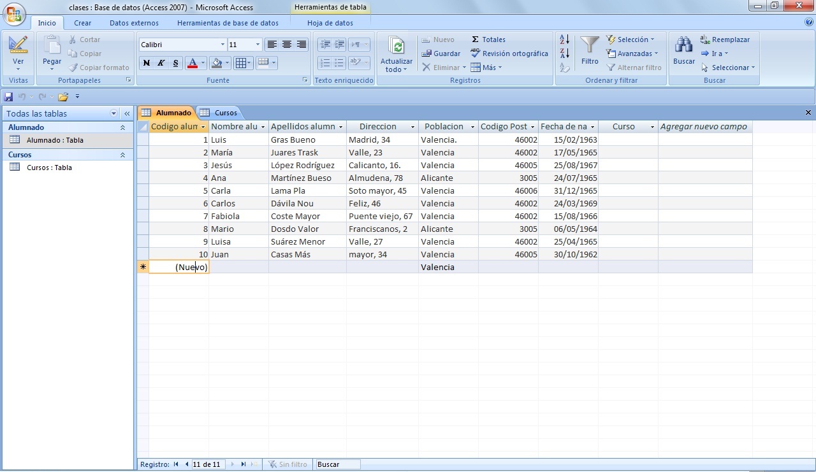Toggle italic formatting
The height and width of the screenshot is (472, 816).
point(161,63)
